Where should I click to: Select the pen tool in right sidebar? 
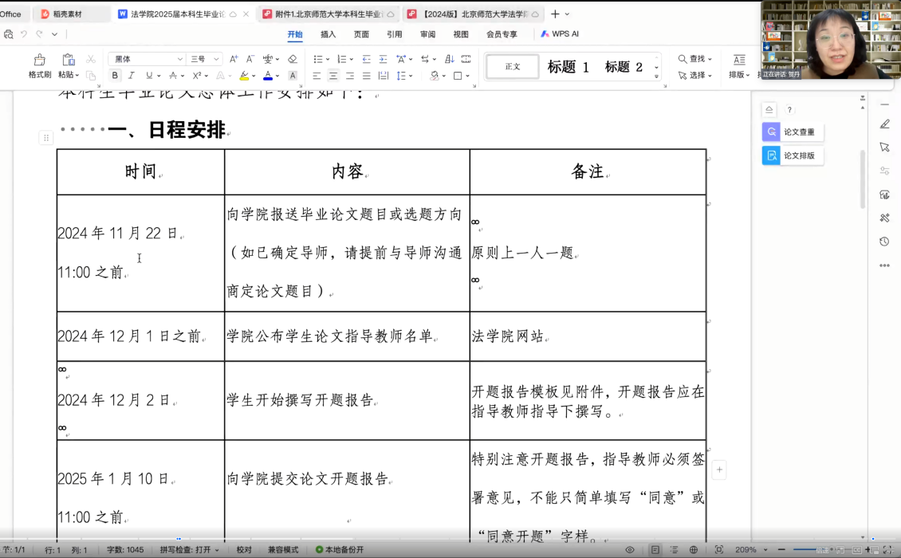coord(884,124)
